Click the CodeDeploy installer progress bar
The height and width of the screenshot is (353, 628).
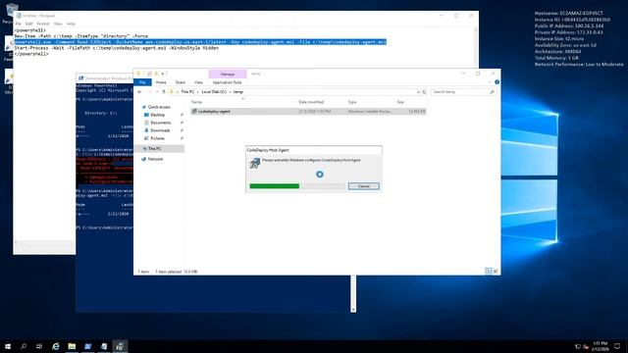[x=296, y=186]
